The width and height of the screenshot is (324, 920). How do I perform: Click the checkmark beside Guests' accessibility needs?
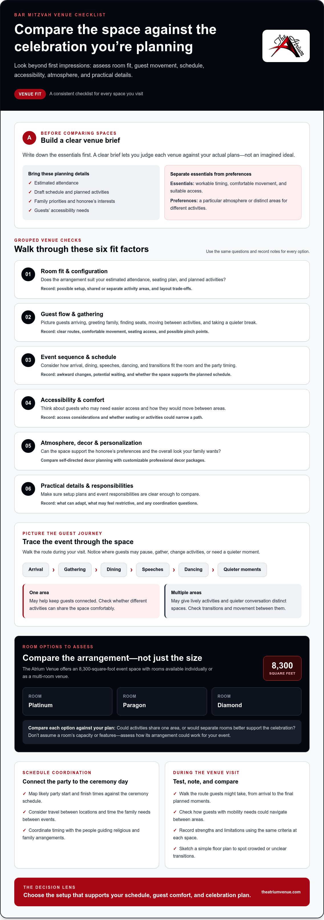click(30, 210)
